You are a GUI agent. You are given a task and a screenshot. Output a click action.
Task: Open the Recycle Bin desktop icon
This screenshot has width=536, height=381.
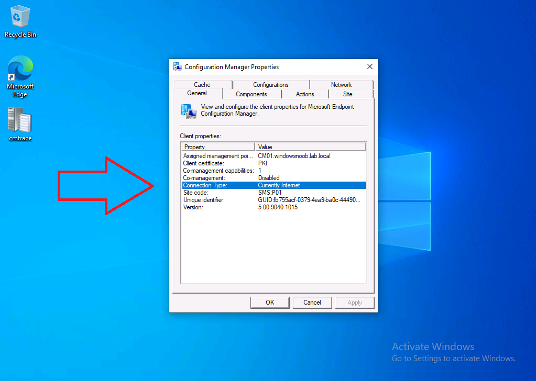pyautogui.click(x=20, y=21)
